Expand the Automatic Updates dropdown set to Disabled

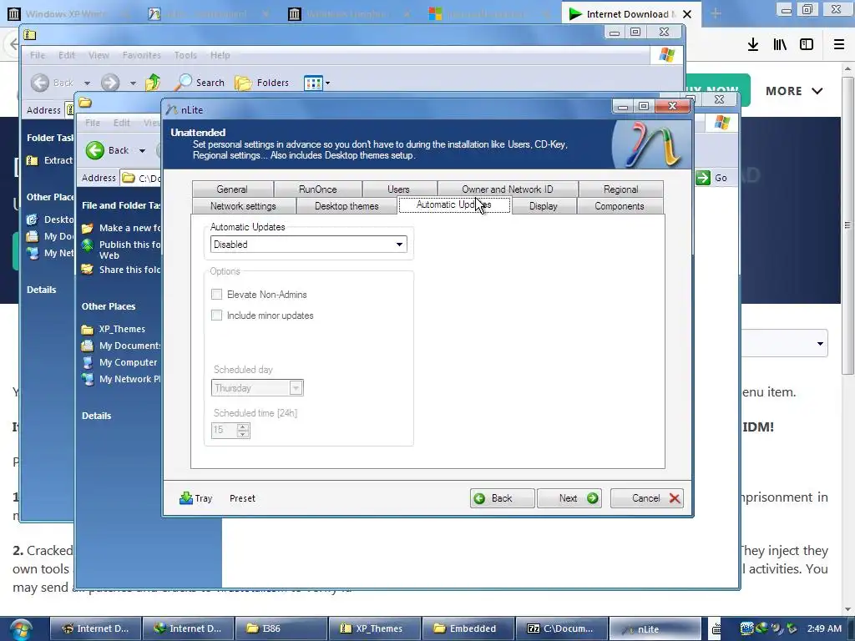point(309,245)
